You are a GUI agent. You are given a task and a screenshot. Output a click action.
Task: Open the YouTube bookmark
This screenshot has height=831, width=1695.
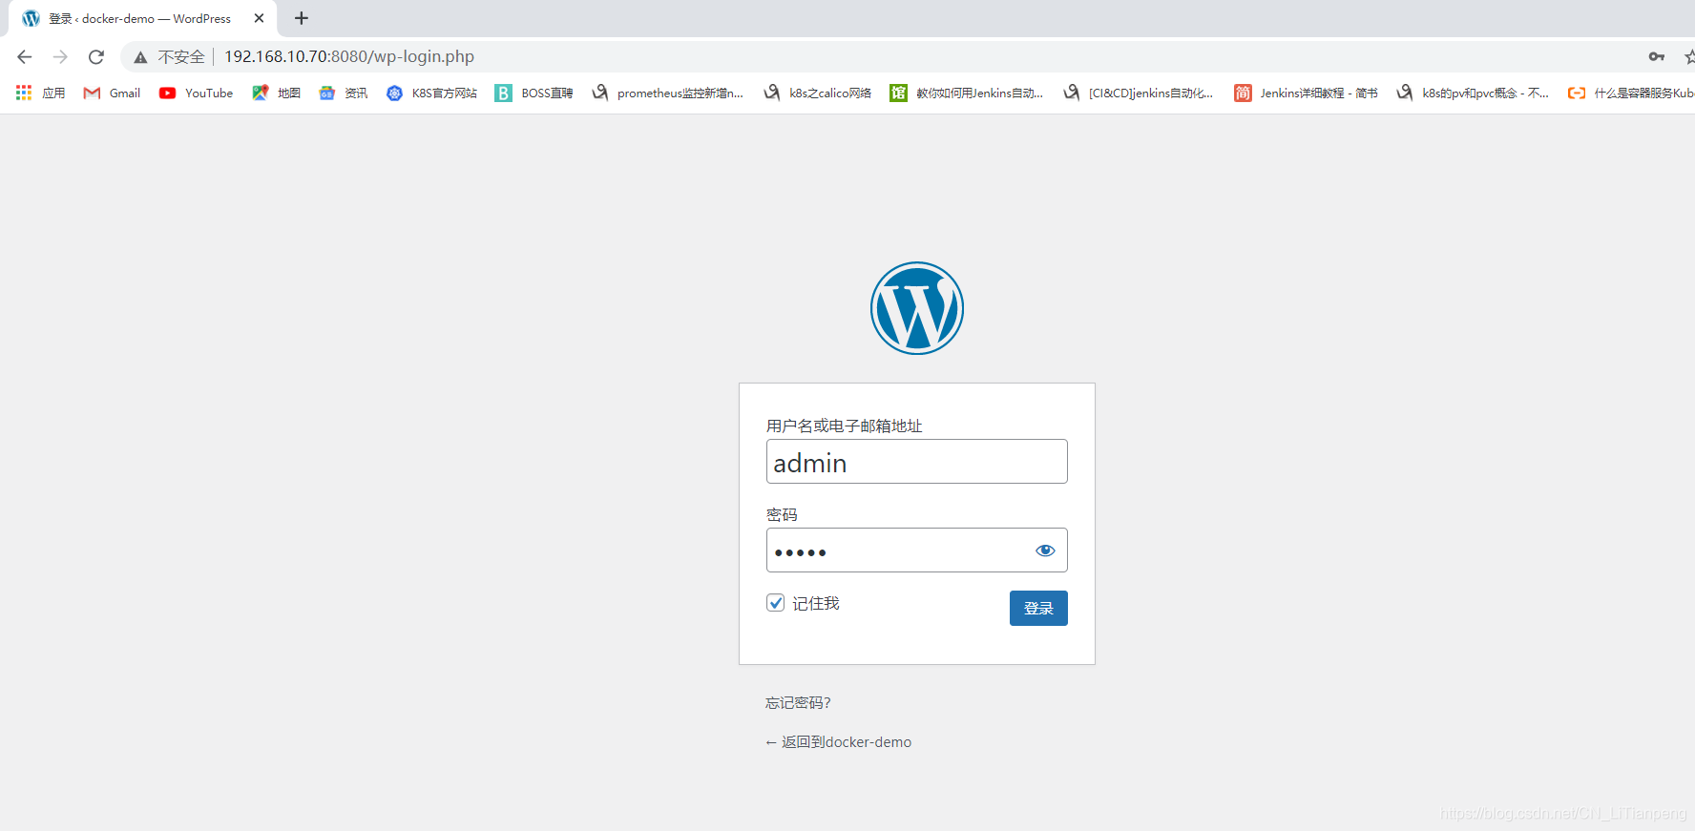tap(196, 93)
